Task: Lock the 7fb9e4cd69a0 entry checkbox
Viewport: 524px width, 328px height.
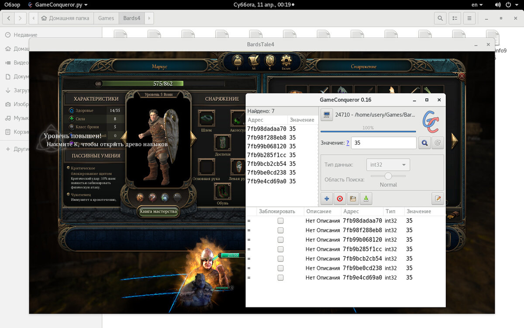Action: 280,278
